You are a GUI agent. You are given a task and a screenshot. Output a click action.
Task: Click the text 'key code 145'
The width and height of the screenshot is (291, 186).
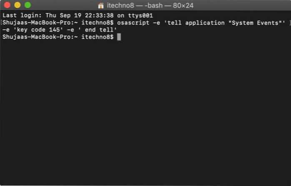38,30
